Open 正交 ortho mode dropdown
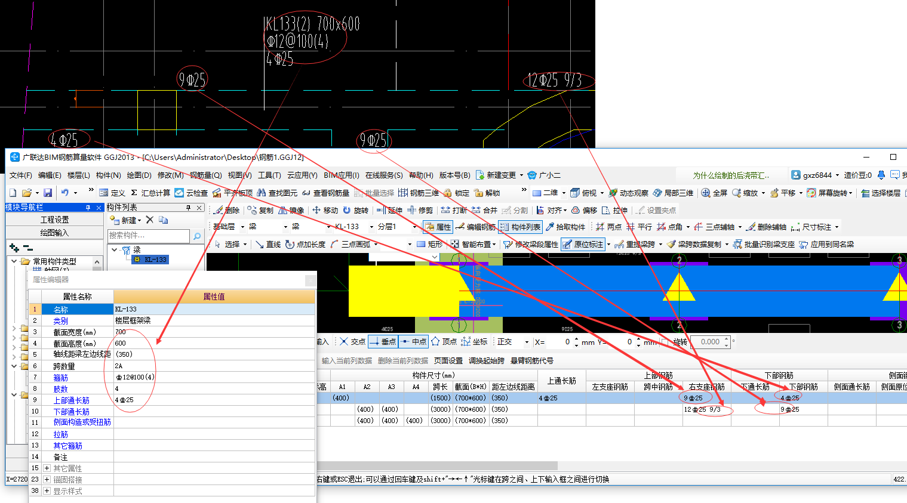The image size is (907, 503). click(x=527, y=342)
